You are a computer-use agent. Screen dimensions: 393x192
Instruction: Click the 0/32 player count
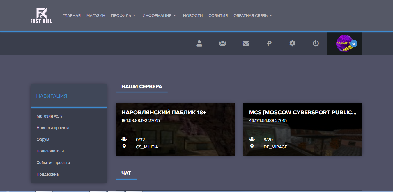[x=140, y=140]
